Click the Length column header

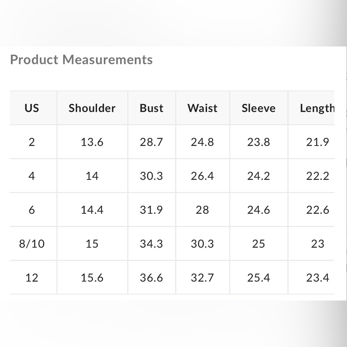(317, 108)
